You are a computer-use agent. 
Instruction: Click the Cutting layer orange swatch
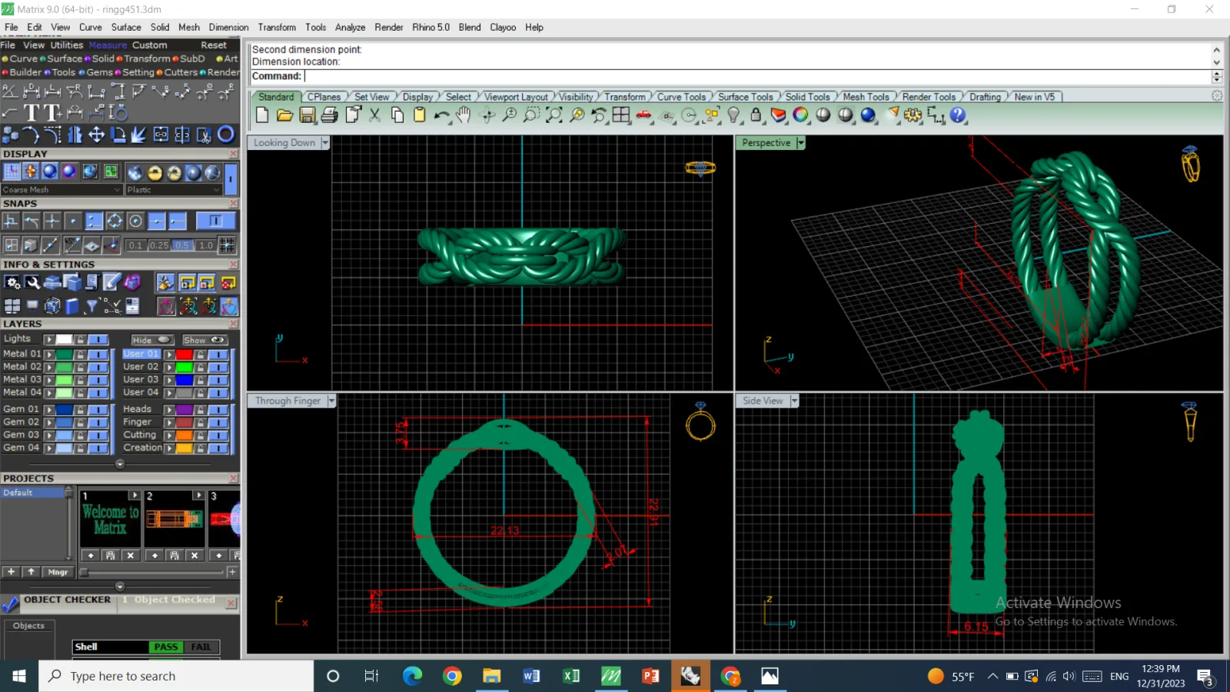(184, 435)
